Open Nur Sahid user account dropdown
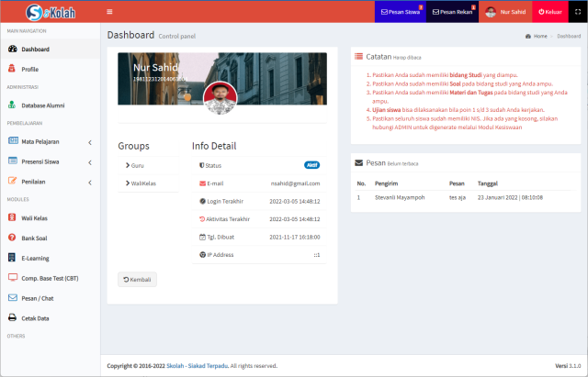 (504, 12)
